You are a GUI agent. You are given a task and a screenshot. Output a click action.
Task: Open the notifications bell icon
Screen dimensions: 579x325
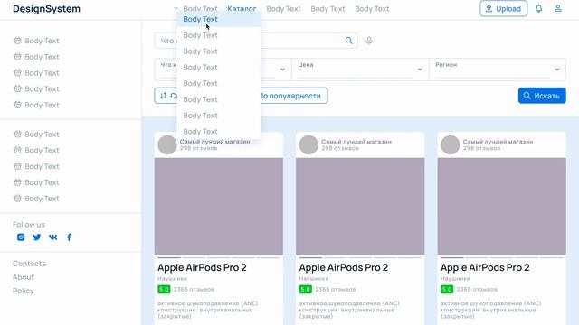[539, 8]
